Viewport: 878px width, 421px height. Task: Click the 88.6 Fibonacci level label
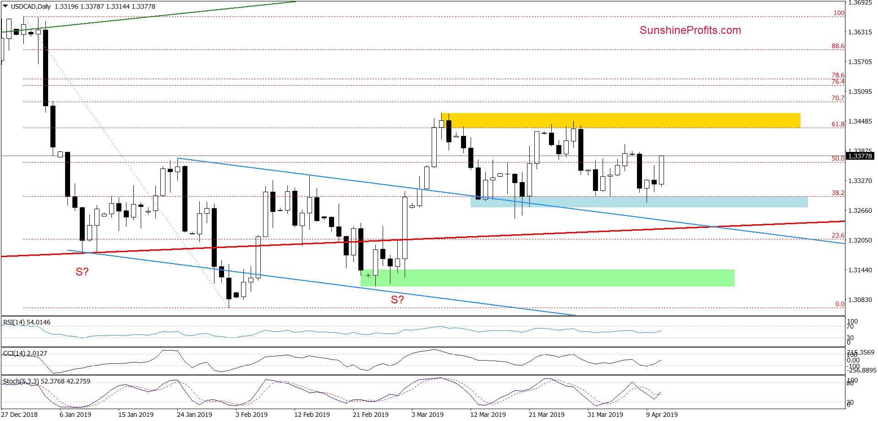coord(838,46)
